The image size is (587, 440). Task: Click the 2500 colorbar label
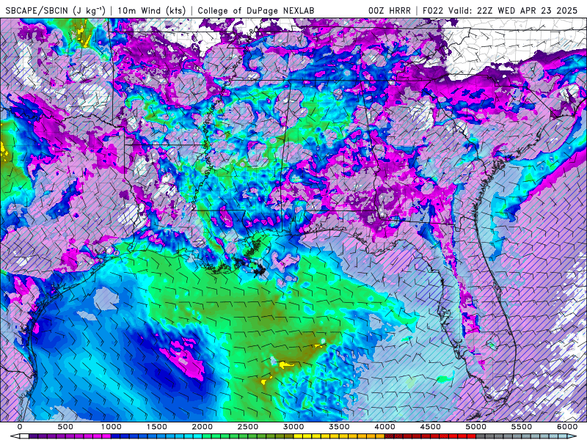click(248, 427)
